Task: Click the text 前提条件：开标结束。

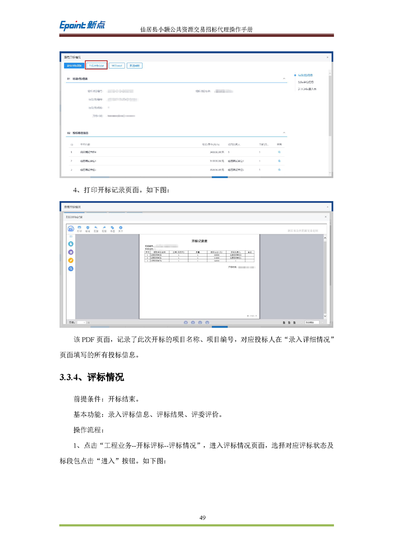Action: (107, 399)
